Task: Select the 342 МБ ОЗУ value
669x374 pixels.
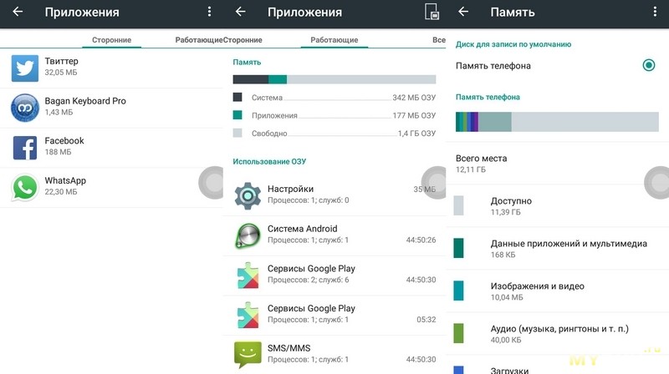Action: tap(414, 97)
